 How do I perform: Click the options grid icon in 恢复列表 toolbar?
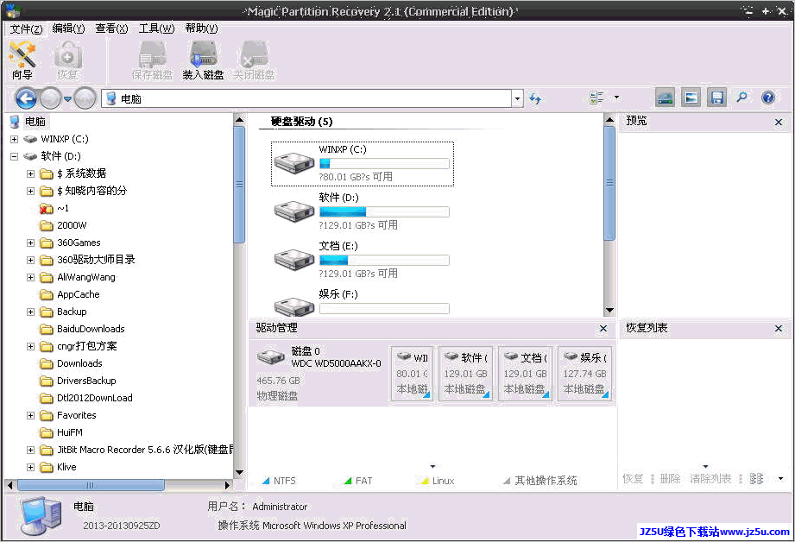756,479
